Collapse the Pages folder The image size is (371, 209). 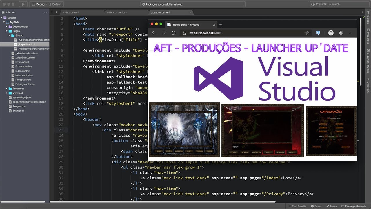7,31
